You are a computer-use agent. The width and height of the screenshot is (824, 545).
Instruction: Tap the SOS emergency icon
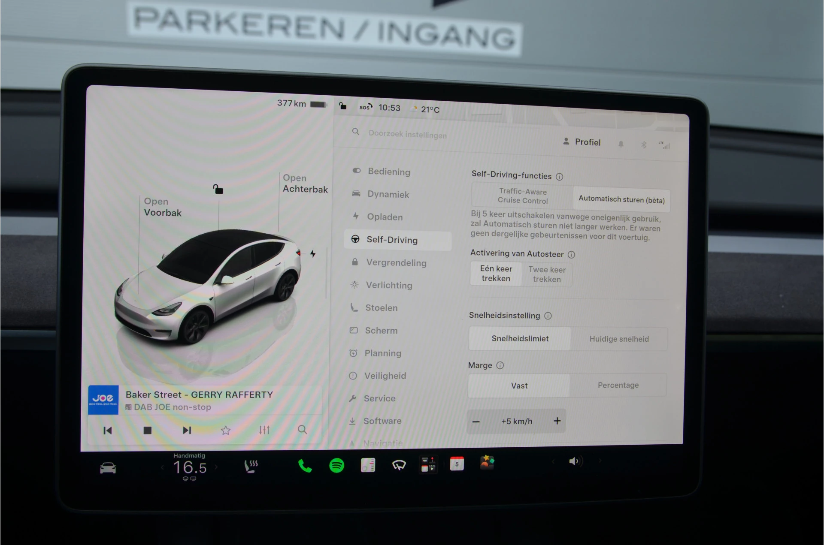[x=366, y=107]
